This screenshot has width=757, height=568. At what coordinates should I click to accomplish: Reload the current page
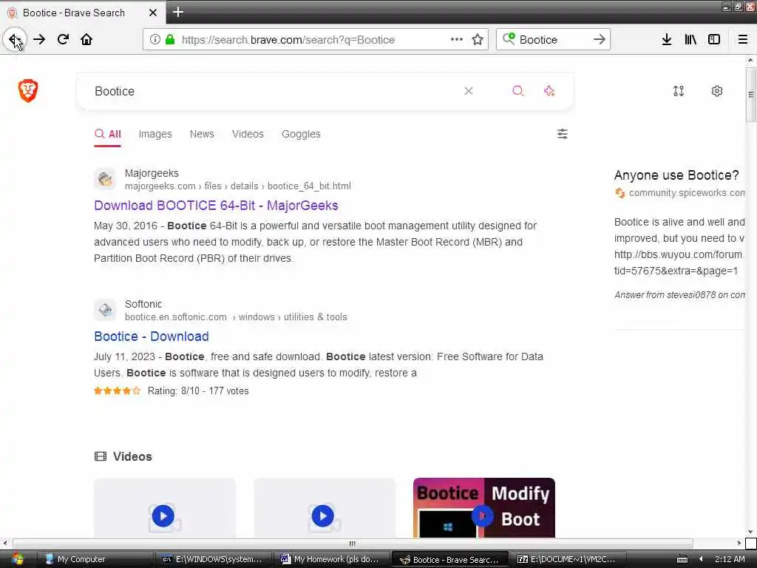pos(63,39)
